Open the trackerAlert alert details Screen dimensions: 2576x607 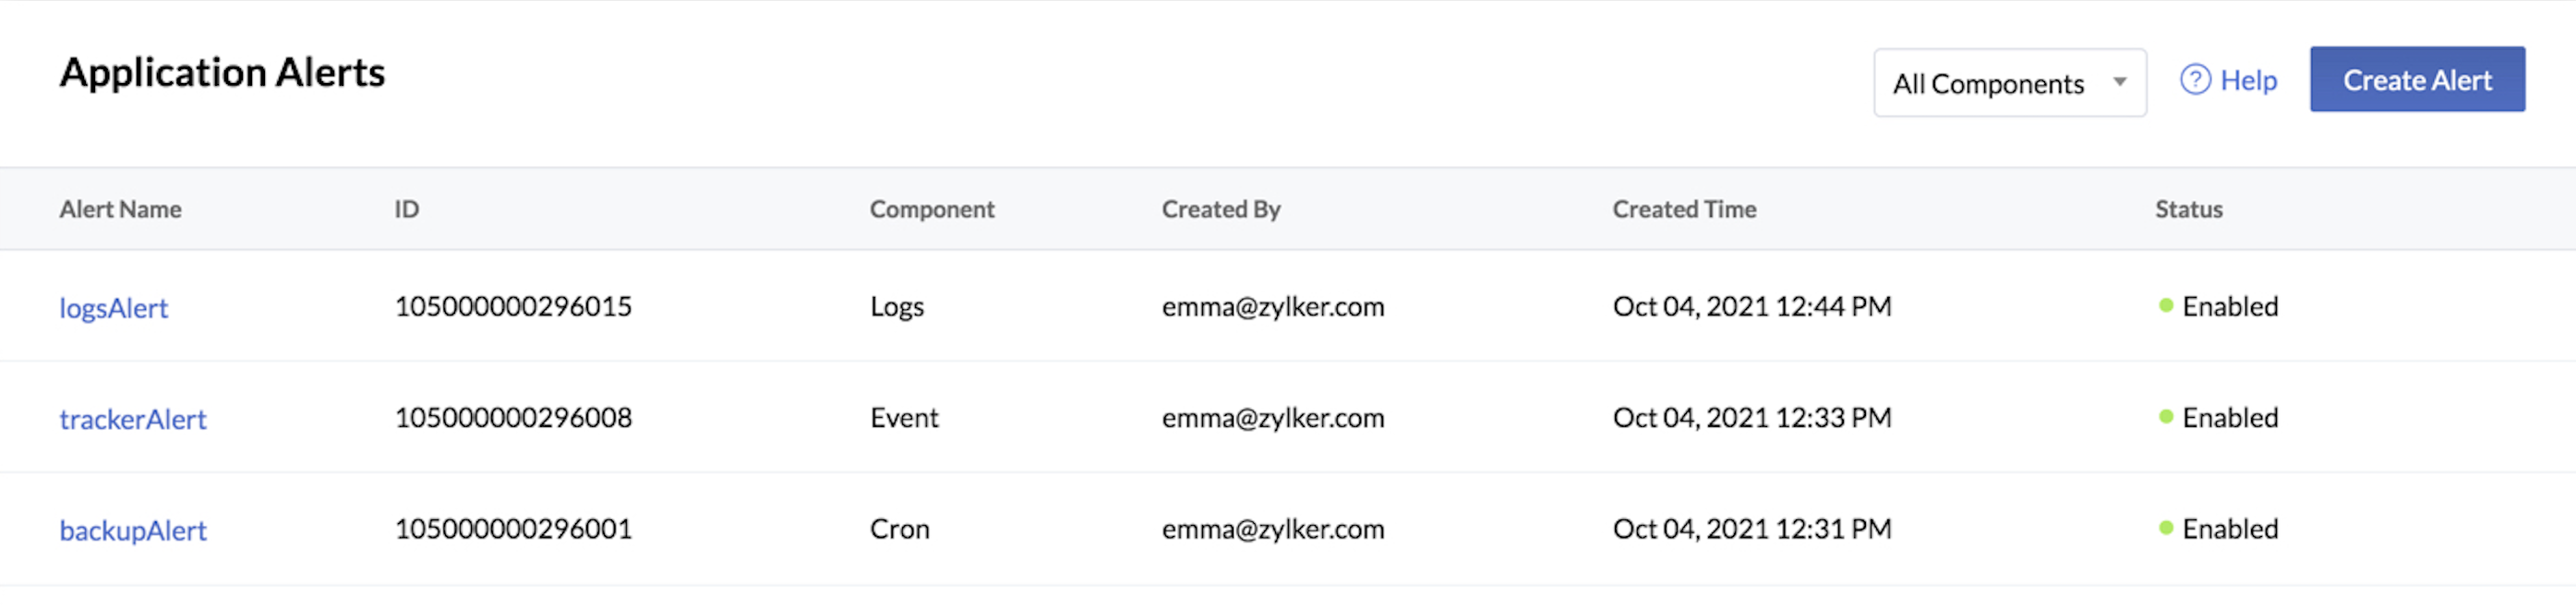click(133, 420)
